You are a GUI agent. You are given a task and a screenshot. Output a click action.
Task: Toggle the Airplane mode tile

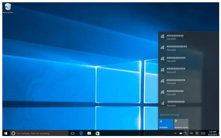point(181,124)
